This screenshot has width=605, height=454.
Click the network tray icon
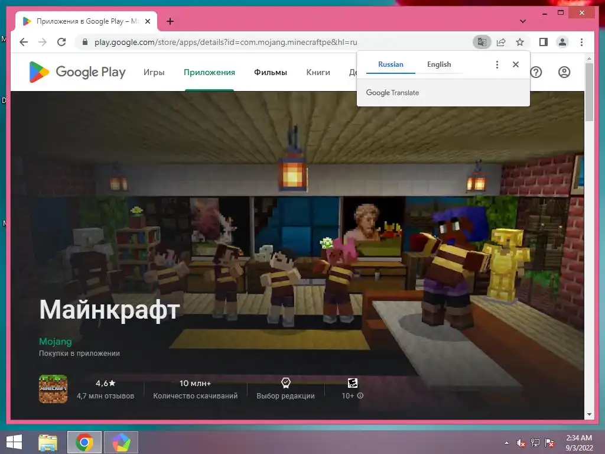[535, 443]
